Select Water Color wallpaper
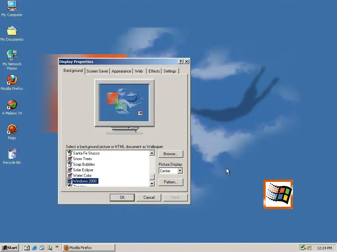 click(82, 176)
